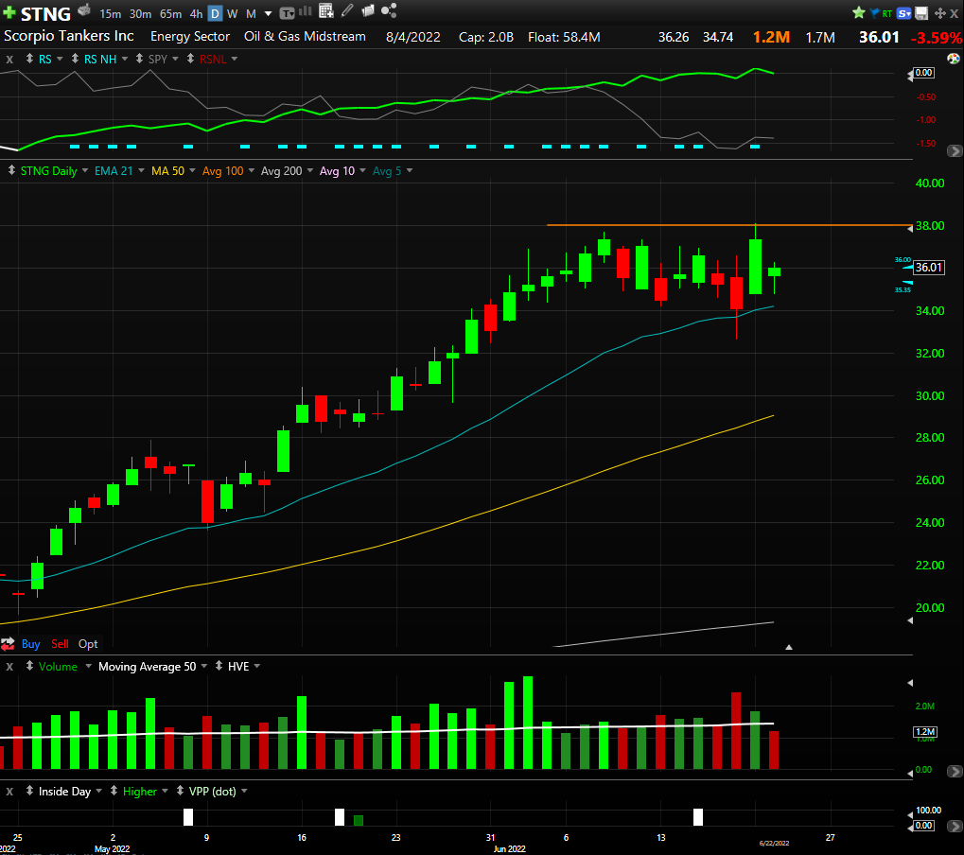This screenshot has height=855, width=964.
Task: Open the trade ticket register icon
Action: point(84,10)
